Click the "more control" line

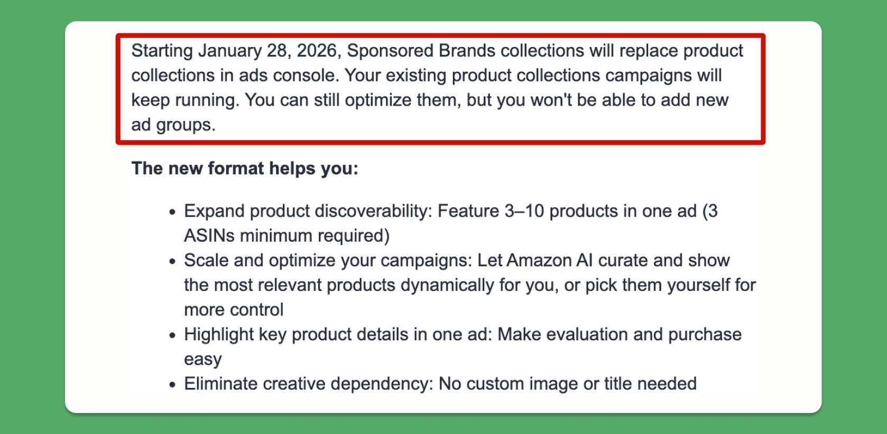click(x=234, y=309)
